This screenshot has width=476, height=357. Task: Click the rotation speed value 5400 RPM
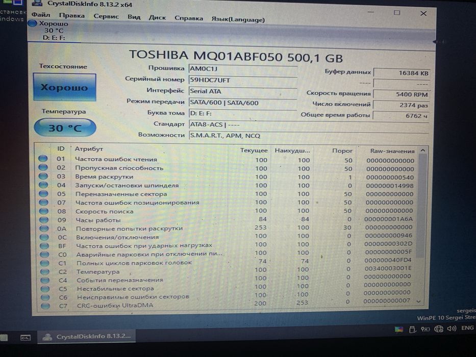[x=402, y=94]
